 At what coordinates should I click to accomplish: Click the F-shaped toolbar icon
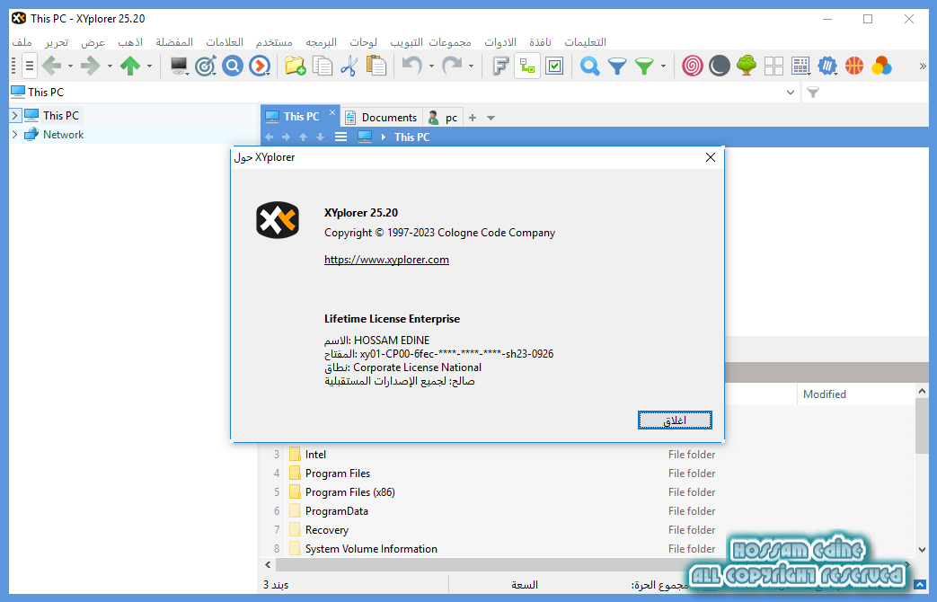(500, 66)
